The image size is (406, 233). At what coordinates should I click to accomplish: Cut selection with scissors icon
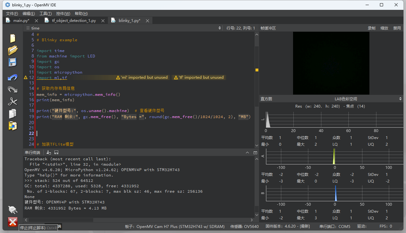[13, 102]
